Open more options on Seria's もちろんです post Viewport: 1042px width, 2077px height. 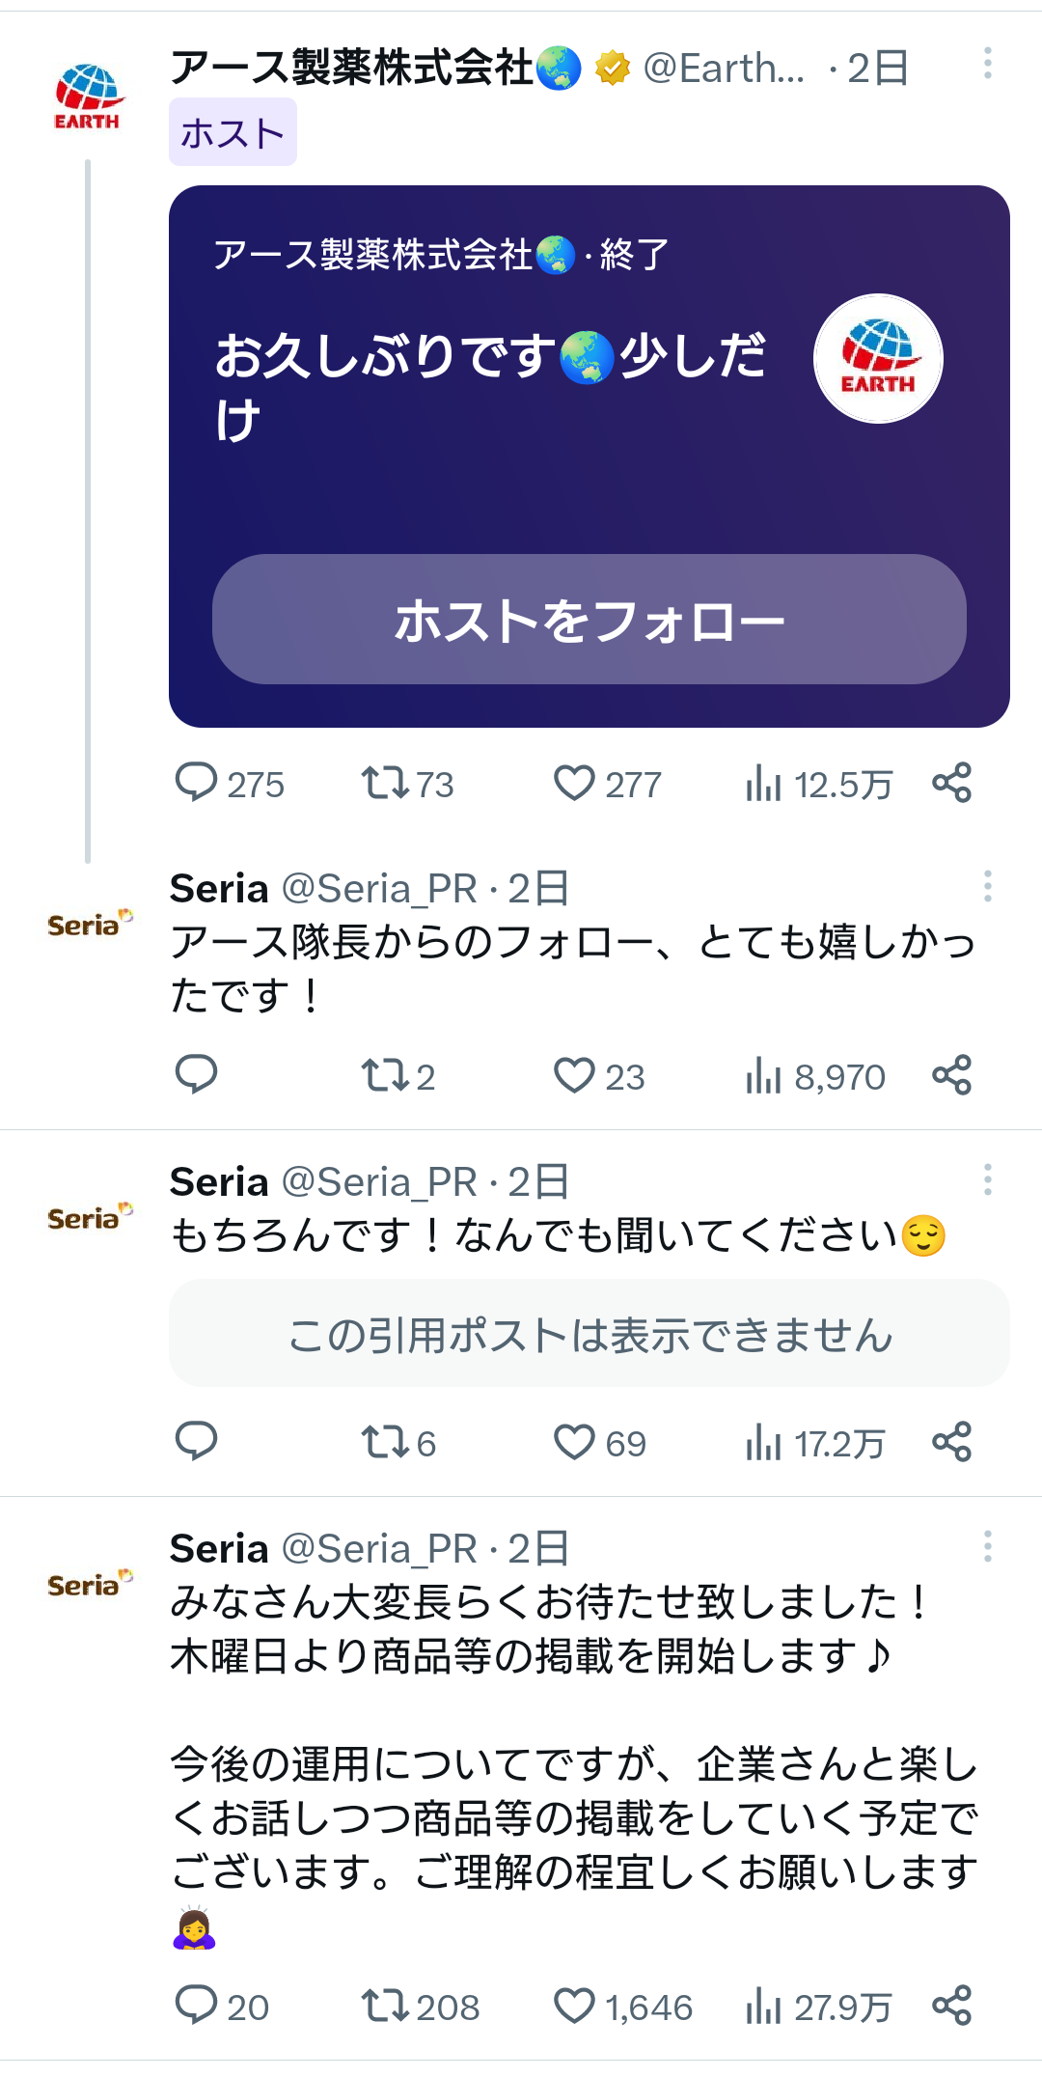coord(987,1179)
